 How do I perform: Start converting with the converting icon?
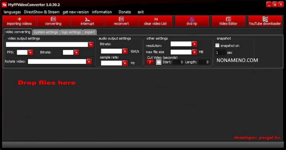pos(53,19)
